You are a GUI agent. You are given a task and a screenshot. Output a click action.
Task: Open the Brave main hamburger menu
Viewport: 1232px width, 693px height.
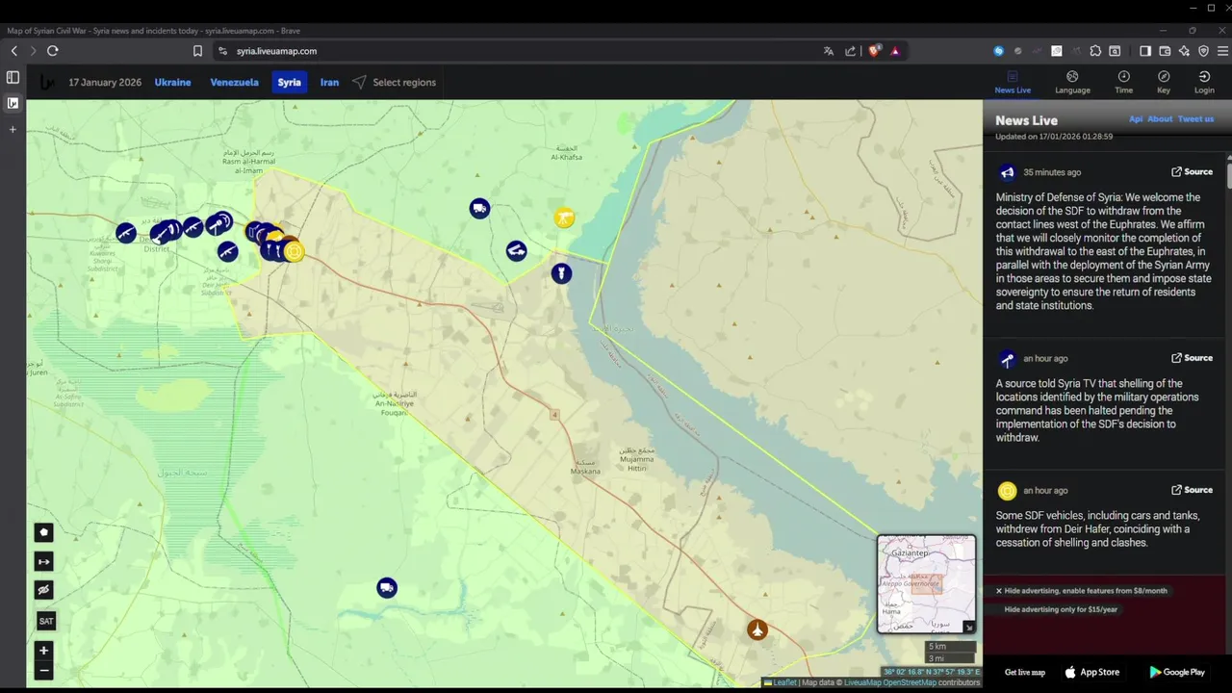(1222, 51)
